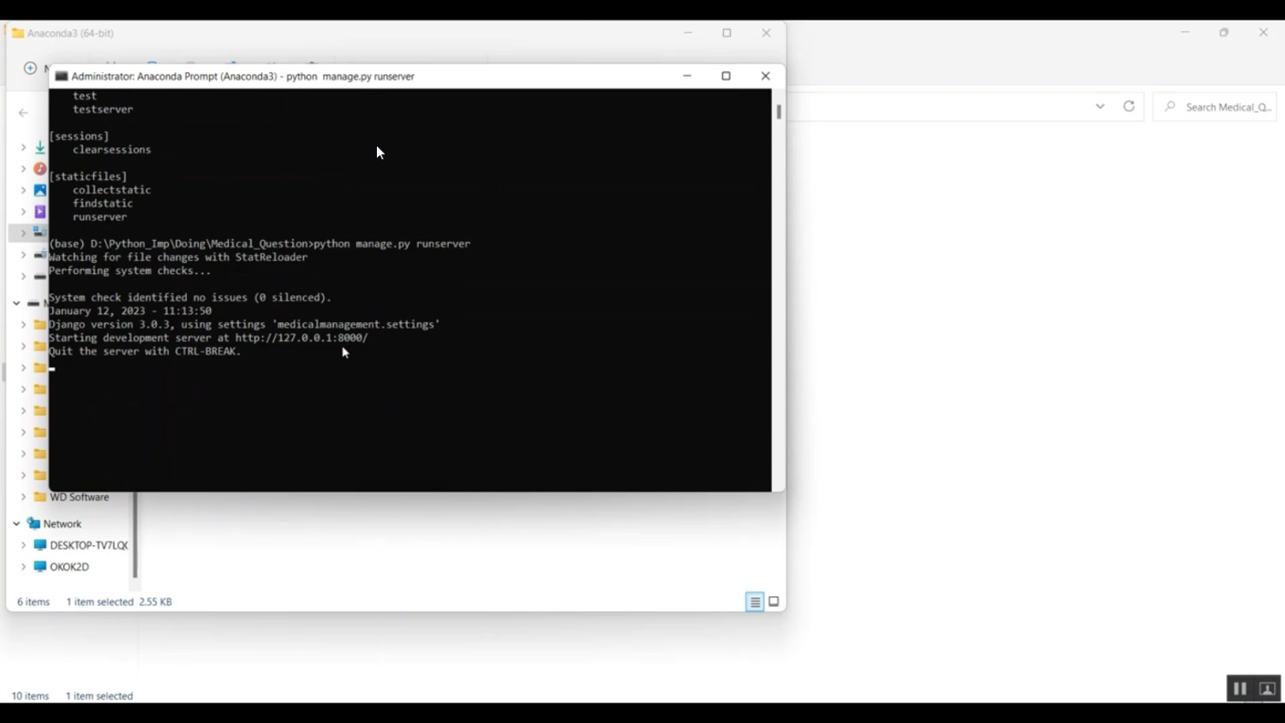
Task: Click '1 item selected 2.55 KB' status text
Action: pos(119,602)
